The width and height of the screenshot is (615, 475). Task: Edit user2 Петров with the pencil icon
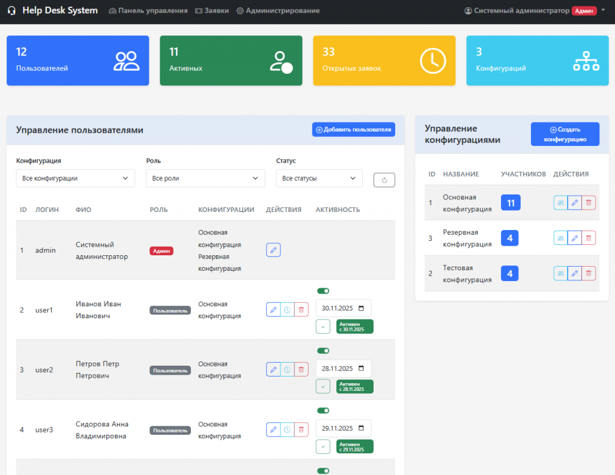273,369
